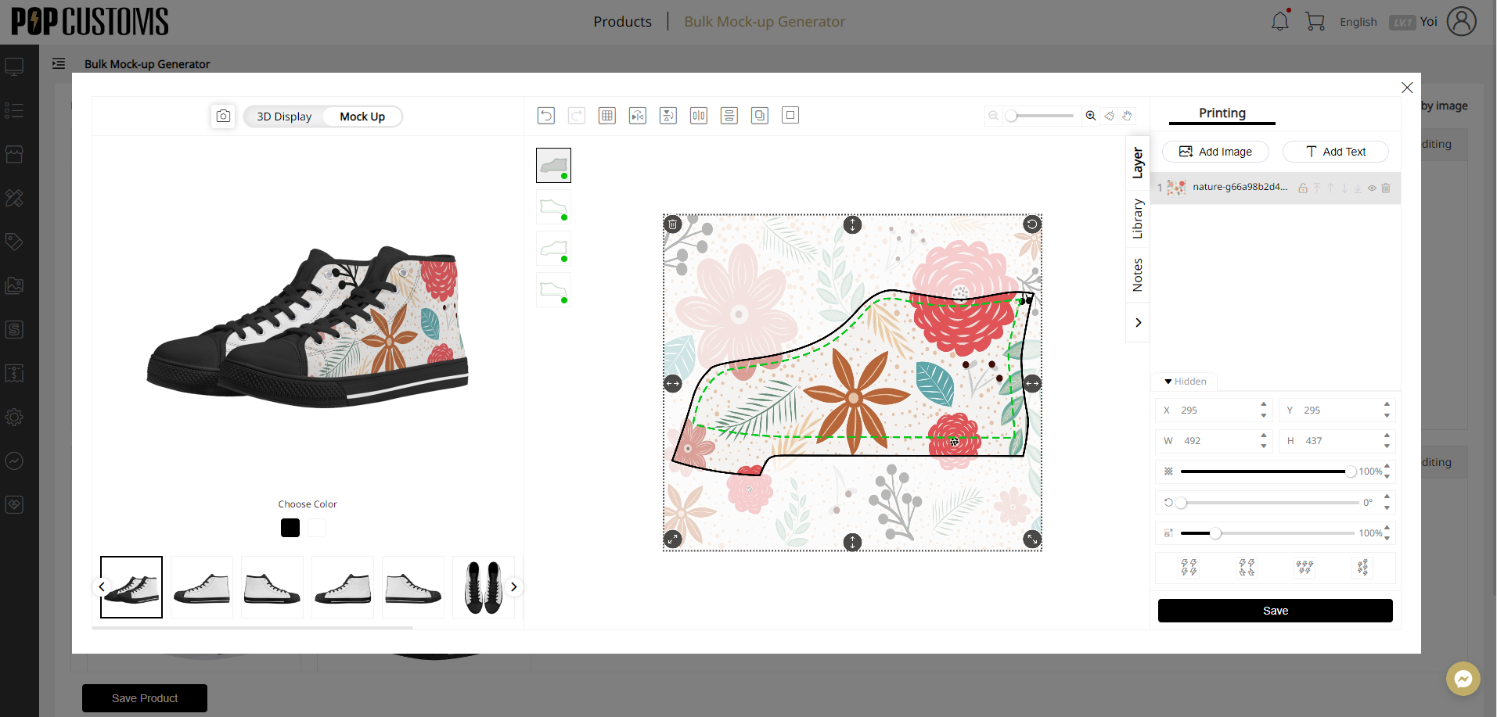1497x717 pixels.
Task: Click the duplicate layer icon in toolbar
Action: coord(759,116)
